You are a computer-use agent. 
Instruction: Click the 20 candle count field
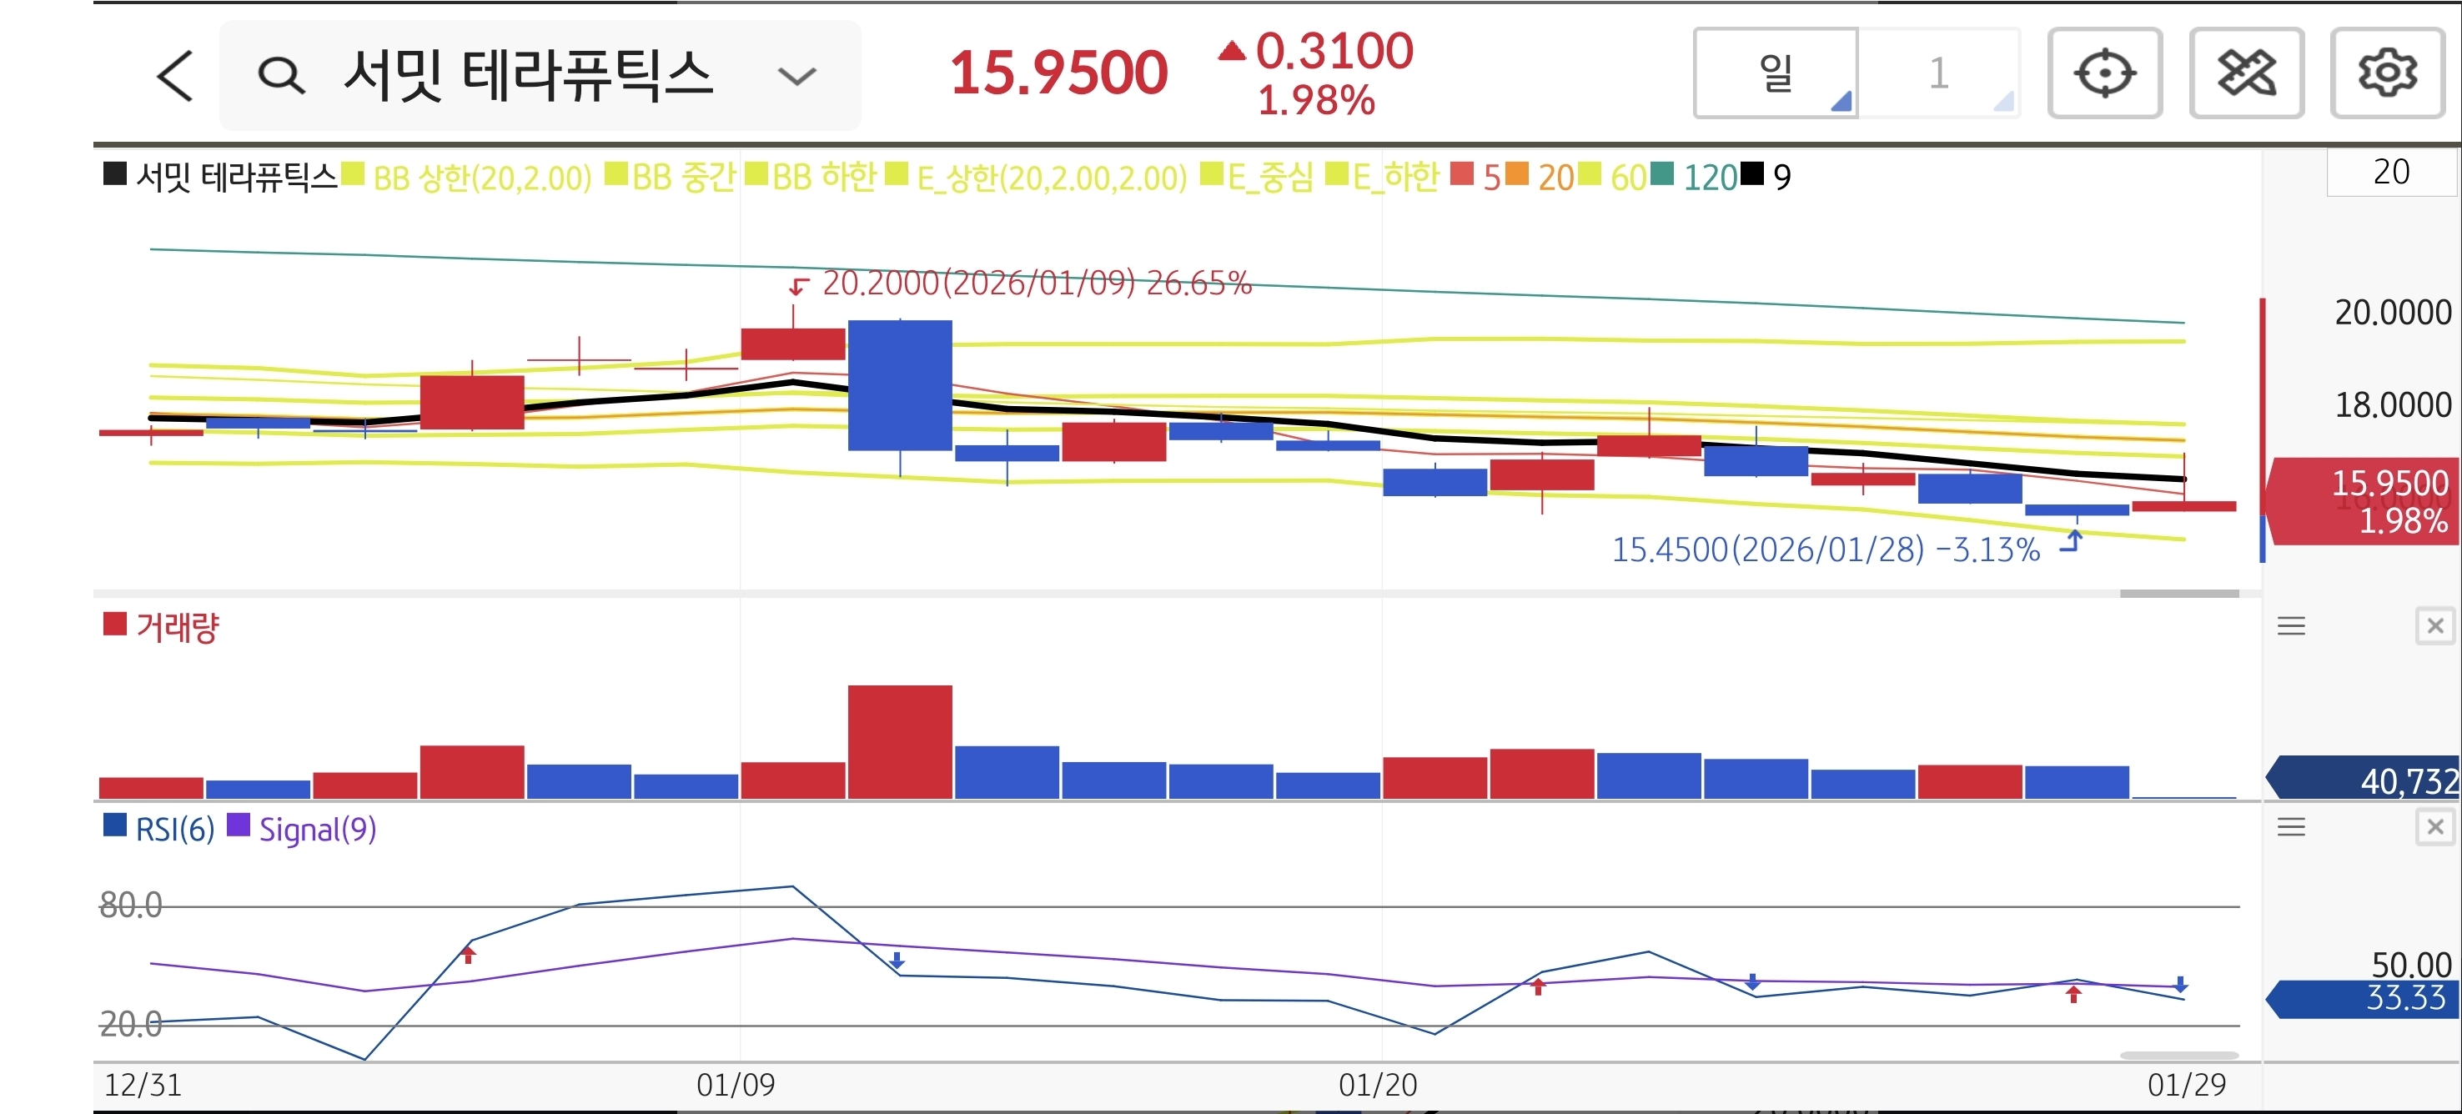click(2390, 173)
